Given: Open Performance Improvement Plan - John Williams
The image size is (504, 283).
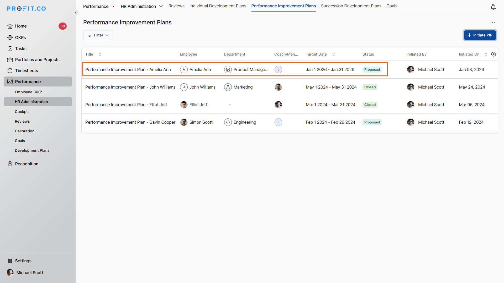Looking at the screenshot, I should pyautogui.click(x=130, y=87).
